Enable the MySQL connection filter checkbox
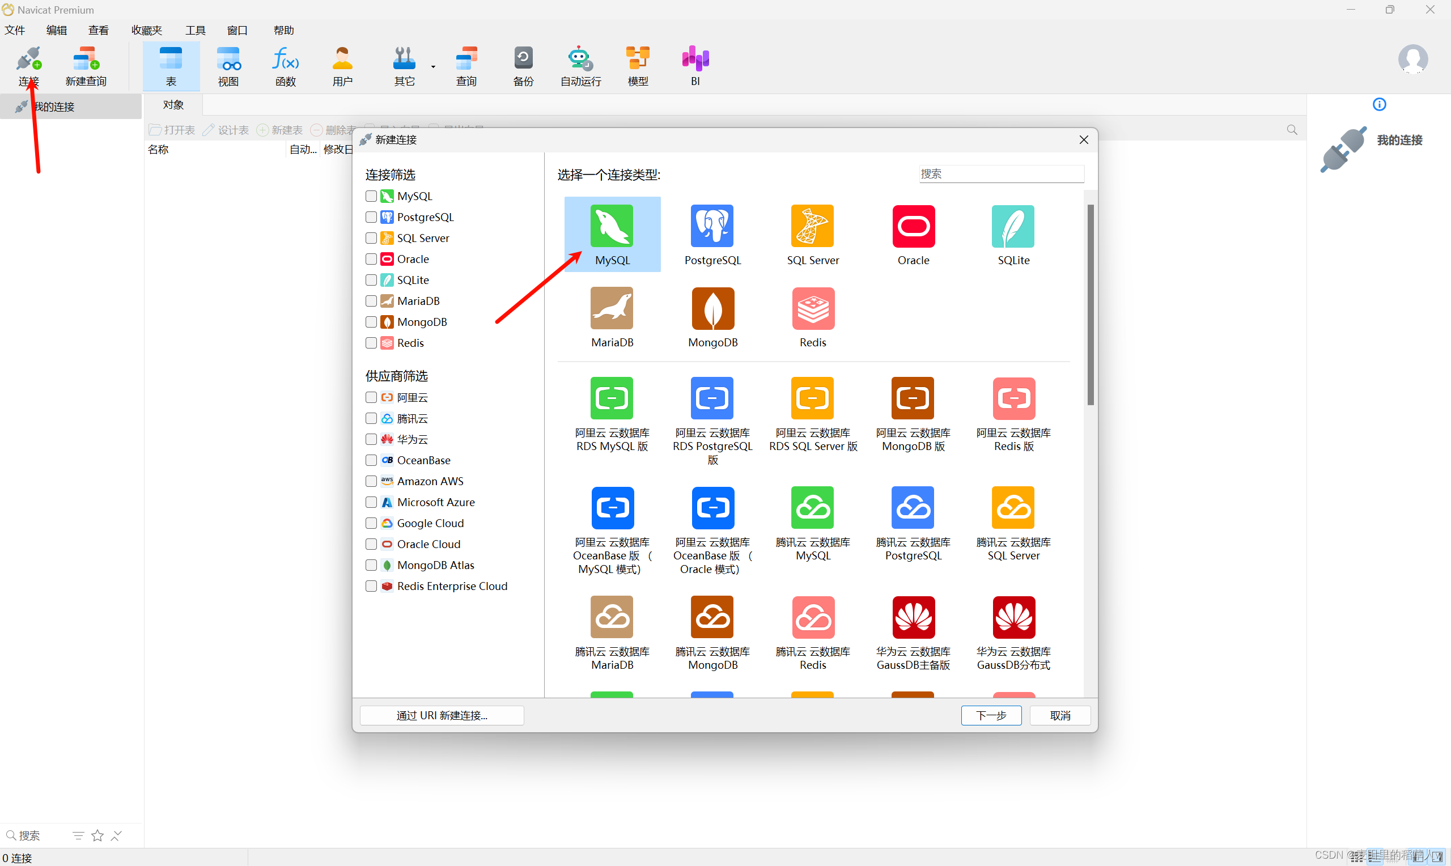1451x866 pixels. 371,196
